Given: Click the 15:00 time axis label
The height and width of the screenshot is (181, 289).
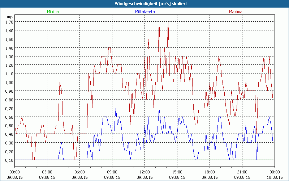Looking at the screenshot, I should coord(177,172).
